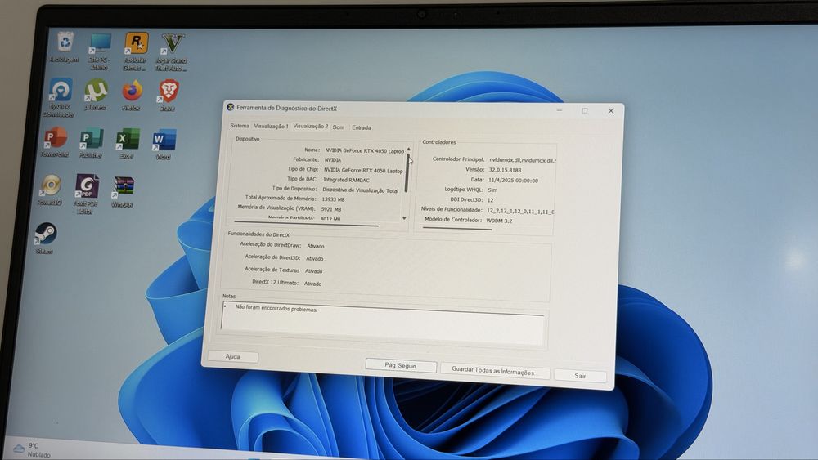Image resolution: width=818 pixels, height=460 pixels.
Task: Launch the Grand Theft Auto V shortcut
Action: pos(172,51)
